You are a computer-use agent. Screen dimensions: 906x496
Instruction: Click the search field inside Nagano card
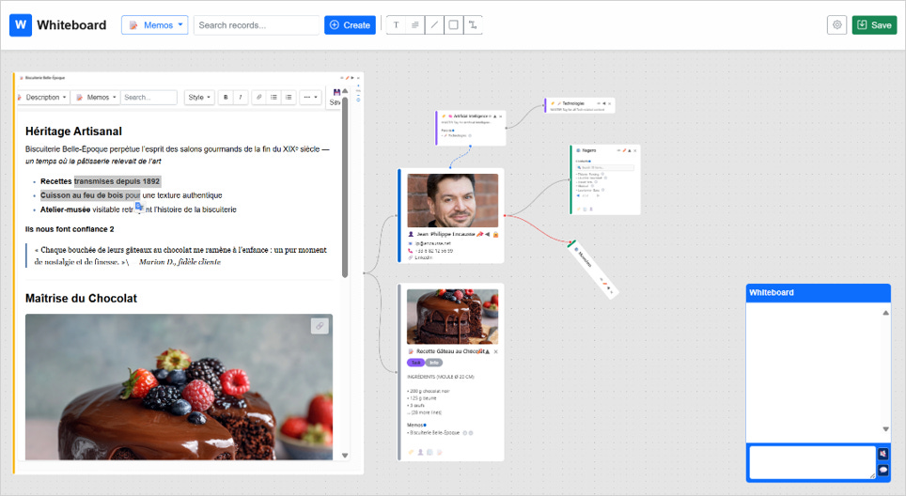(604, 167)
